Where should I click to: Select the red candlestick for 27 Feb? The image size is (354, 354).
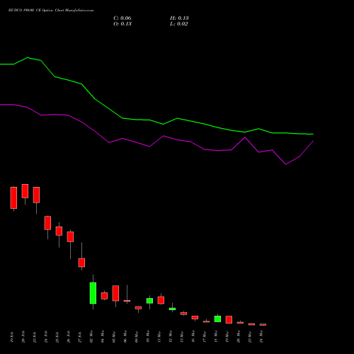point(81,263)
